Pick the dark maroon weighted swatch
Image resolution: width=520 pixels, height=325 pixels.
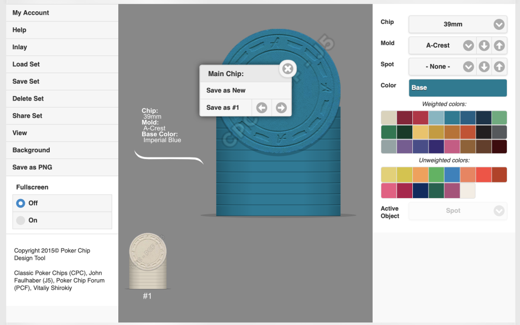(499, 146)
